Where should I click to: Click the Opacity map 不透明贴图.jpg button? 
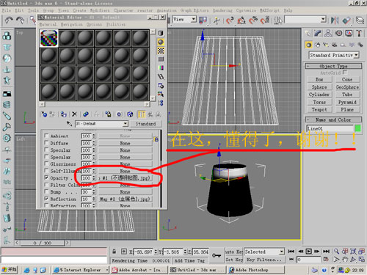(125, 178)
